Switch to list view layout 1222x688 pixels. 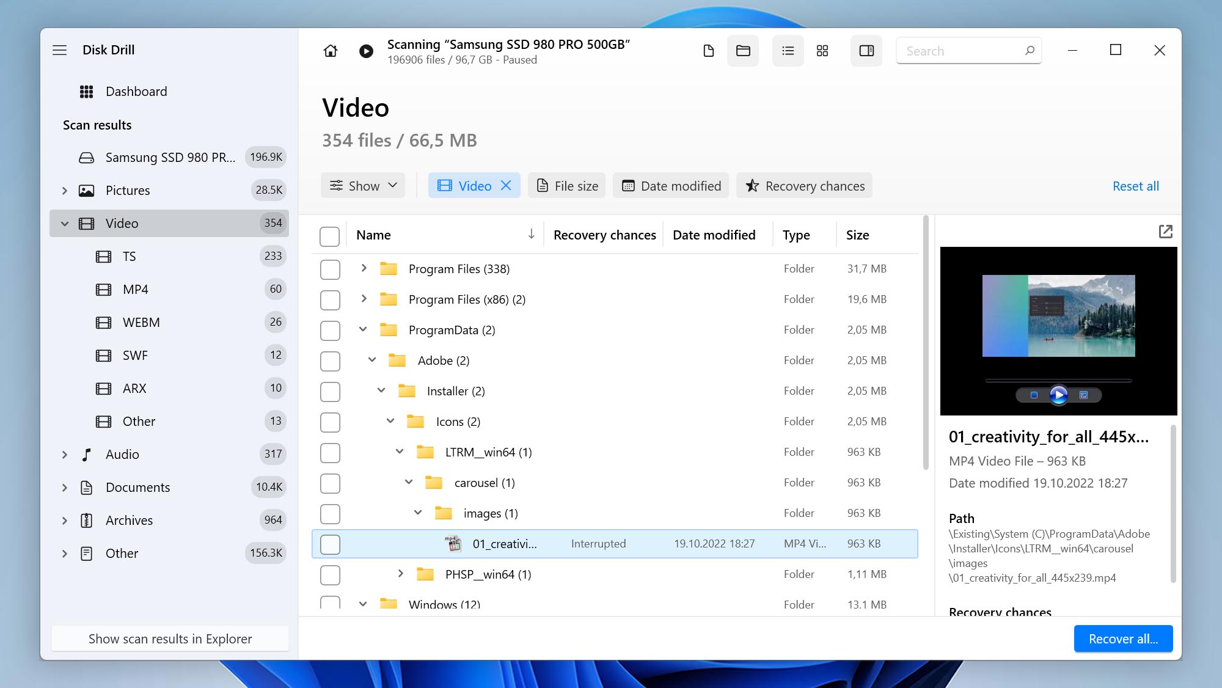click(x=787, y=50)
